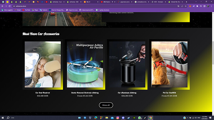Open Discord from the taskbar
This screenshot has width=214, height=120.
click(x=123, y=118)
